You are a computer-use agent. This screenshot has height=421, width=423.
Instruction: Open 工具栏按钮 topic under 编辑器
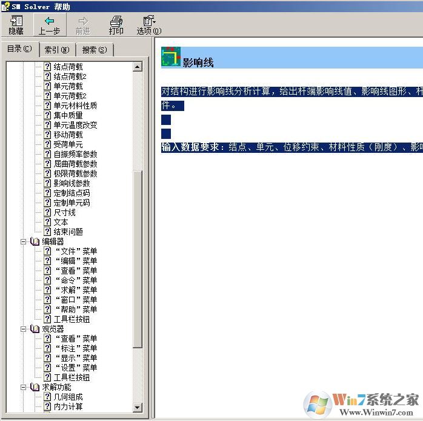coord(72,320)
